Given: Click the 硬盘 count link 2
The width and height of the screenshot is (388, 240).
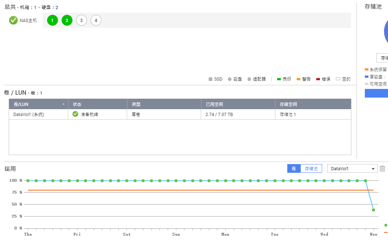Looking at the screenshot, I should (x=57, y=7).
